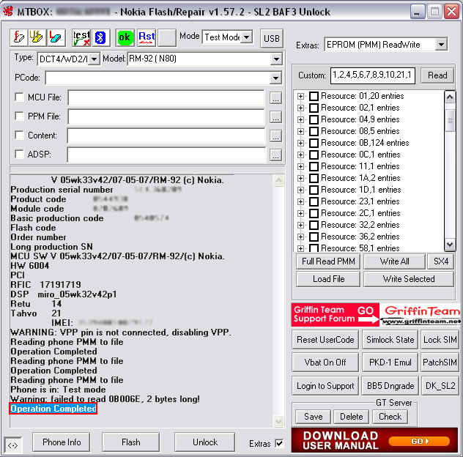This screenshot has height=457, width=463.
Task: Click the blank toolbar button beside Rst
Action: [x=167, y=38]
